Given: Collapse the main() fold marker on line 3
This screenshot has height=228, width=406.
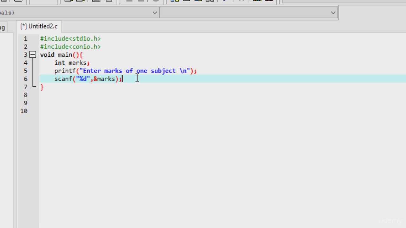Looking at the screenshot, I should pos(33,55).
